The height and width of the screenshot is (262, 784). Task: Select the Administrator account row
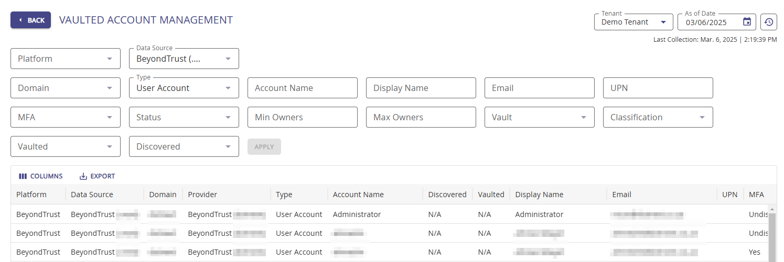pos(357,214)
